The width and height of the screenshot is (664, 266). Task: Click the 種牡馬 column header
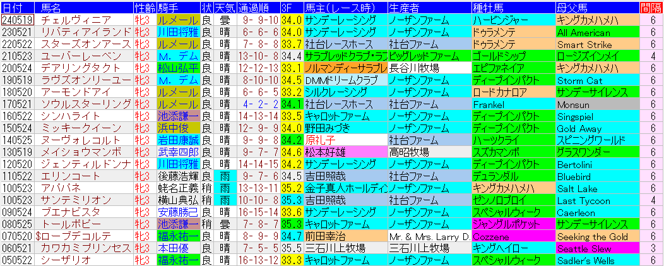pos(514,8)
